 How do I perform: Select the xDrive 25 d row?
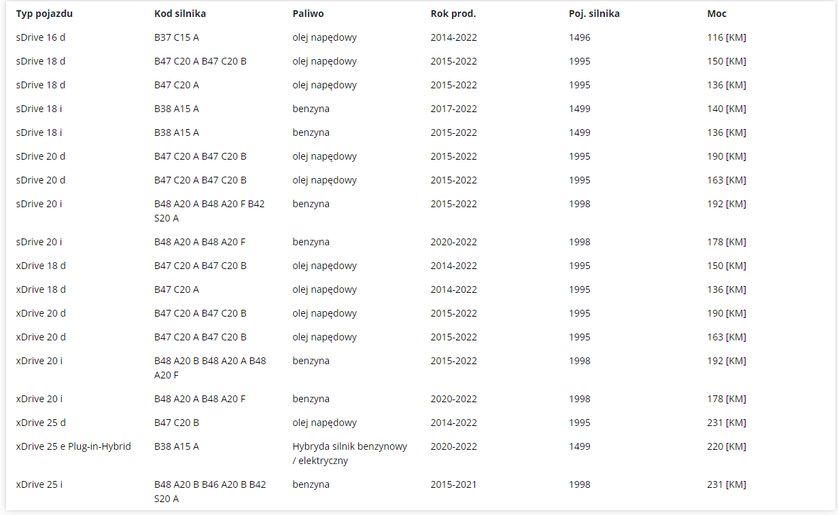[421, 423]
